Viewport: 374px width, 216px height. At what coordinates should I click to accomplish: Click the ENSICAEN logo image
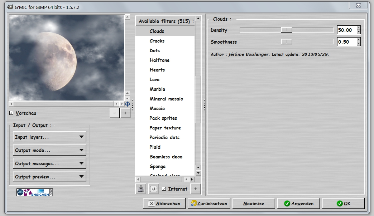35,192
